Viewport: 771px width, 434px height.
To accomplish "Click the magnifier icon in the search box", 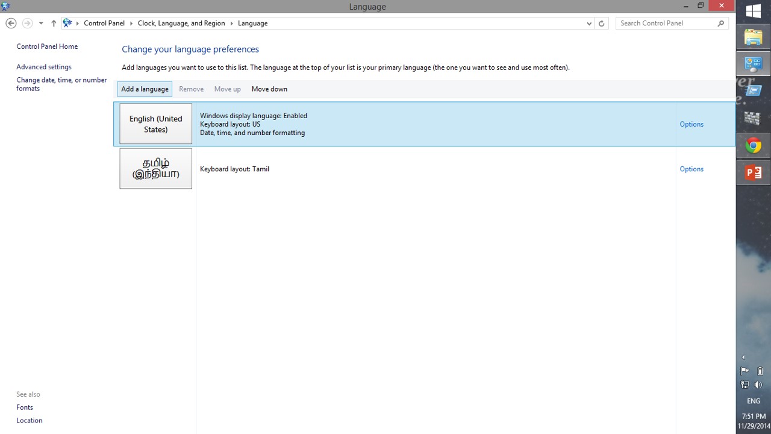I will 720,24.
